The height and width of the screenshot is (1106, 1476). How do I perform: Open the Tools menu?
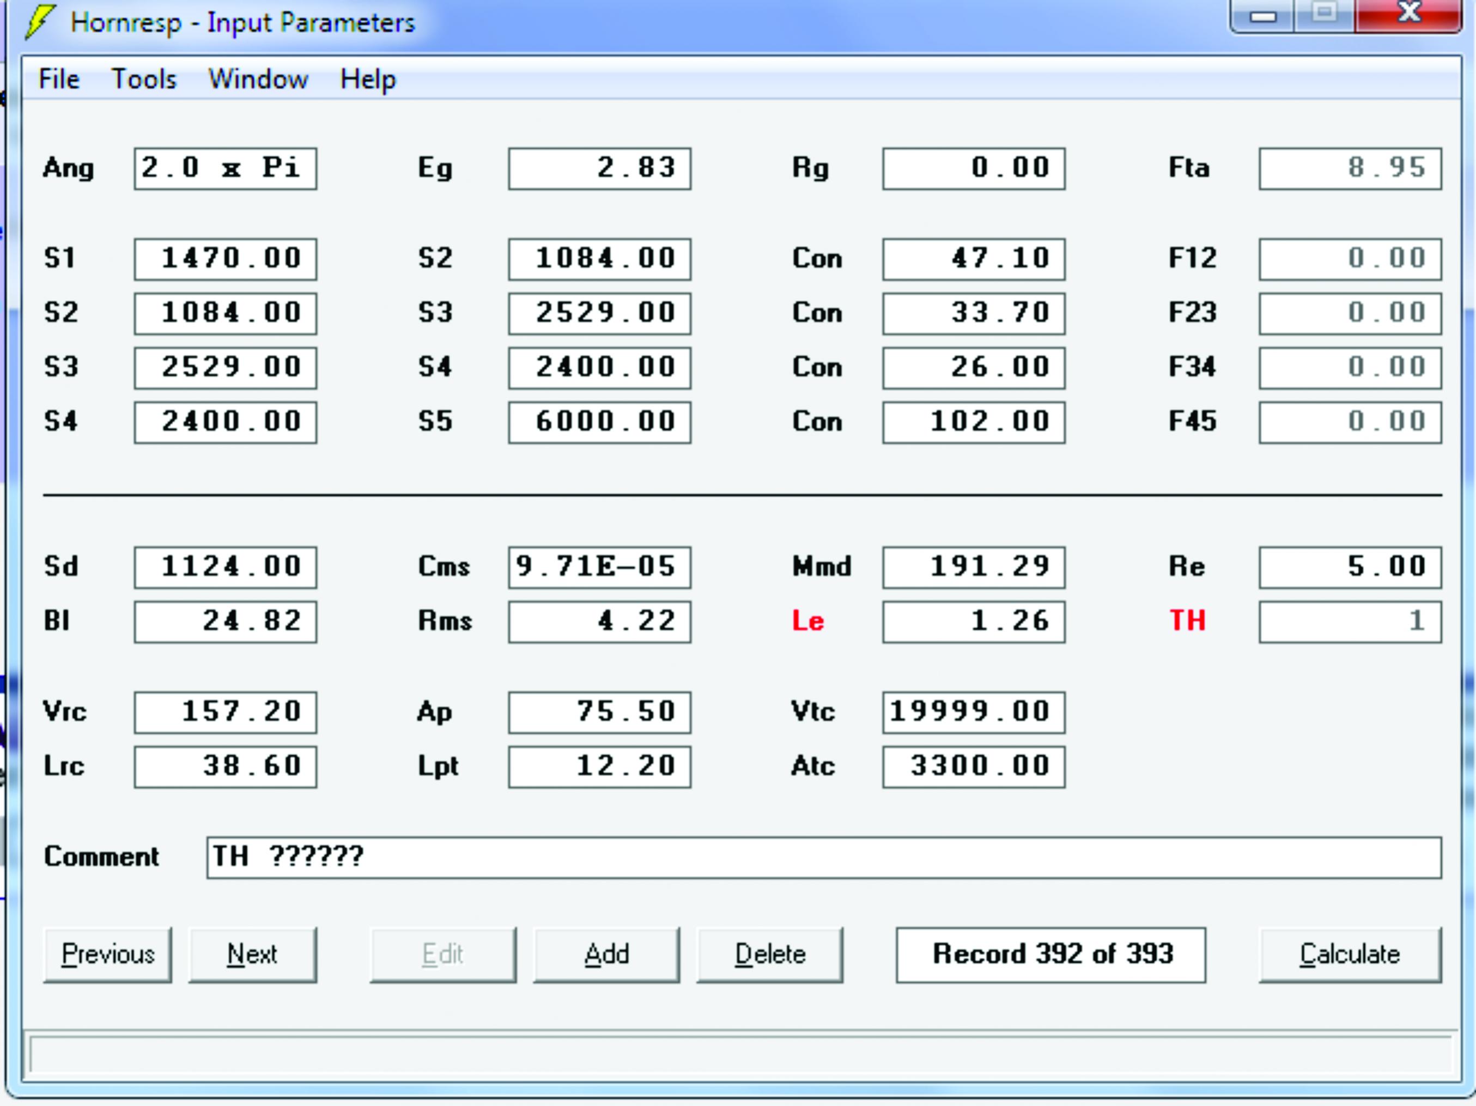coord(143,80)
